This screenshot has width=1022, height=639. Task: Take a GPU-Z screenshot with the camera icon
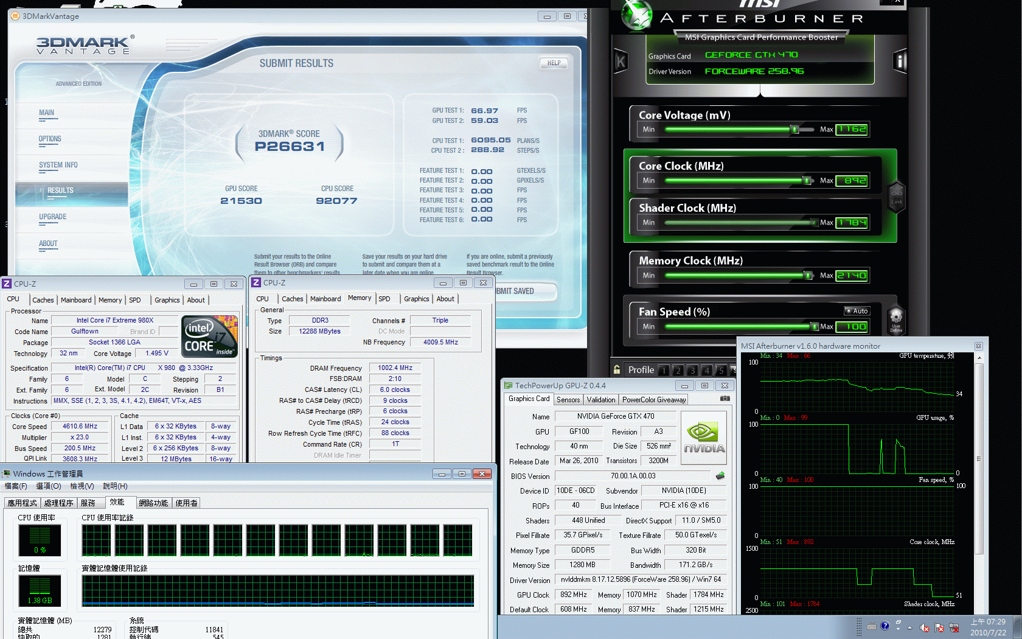point(725,399)
